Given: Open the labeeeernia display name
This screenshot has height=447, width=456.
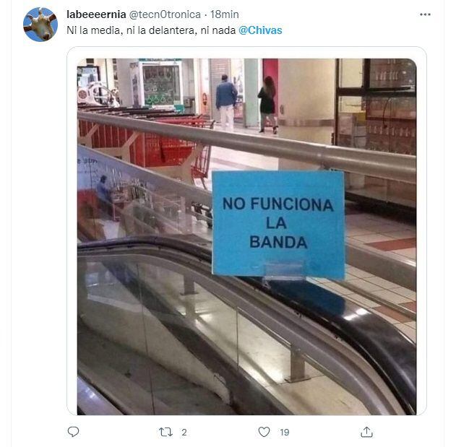Looking at the screenshot, I should click(x=96, y=14).
